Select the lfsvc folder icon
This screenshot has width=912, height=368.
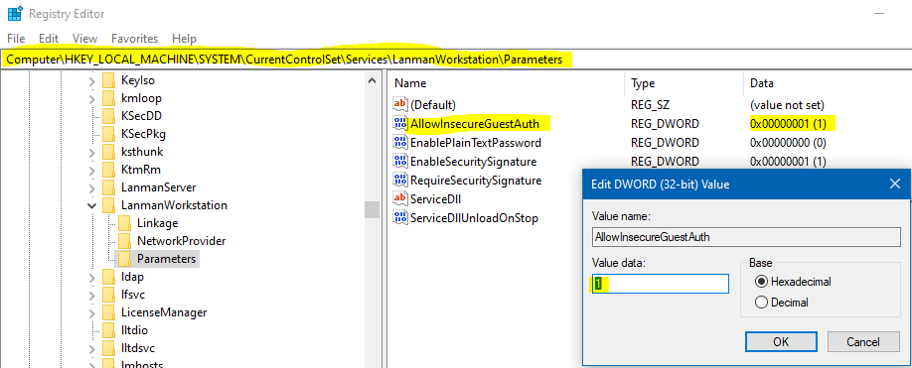tap(108, 295)
